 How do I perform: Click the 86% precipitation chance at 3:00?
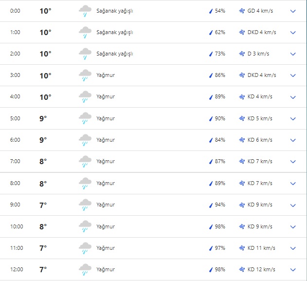pos(220,75)
